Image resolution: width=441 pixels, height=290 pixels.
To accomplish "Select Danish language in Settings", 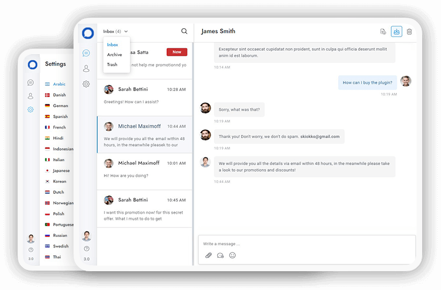I will 55,95.
